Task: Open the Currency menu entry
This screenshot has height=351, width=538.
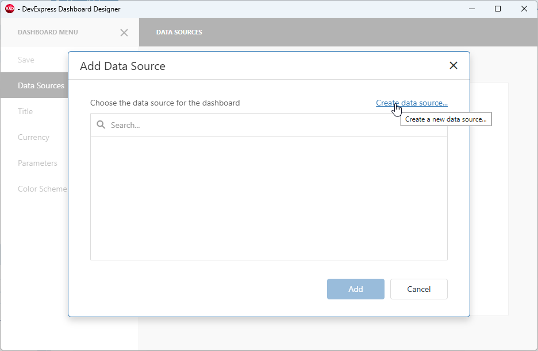Action: pyautogui.click(x=33, y=137)
